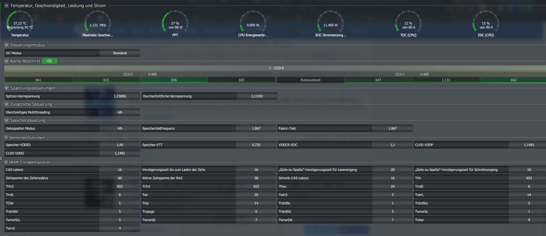The height and width of the screenshot is (236, 546).
Task: Expand the CCD 0 chevron
Action: 270,68
